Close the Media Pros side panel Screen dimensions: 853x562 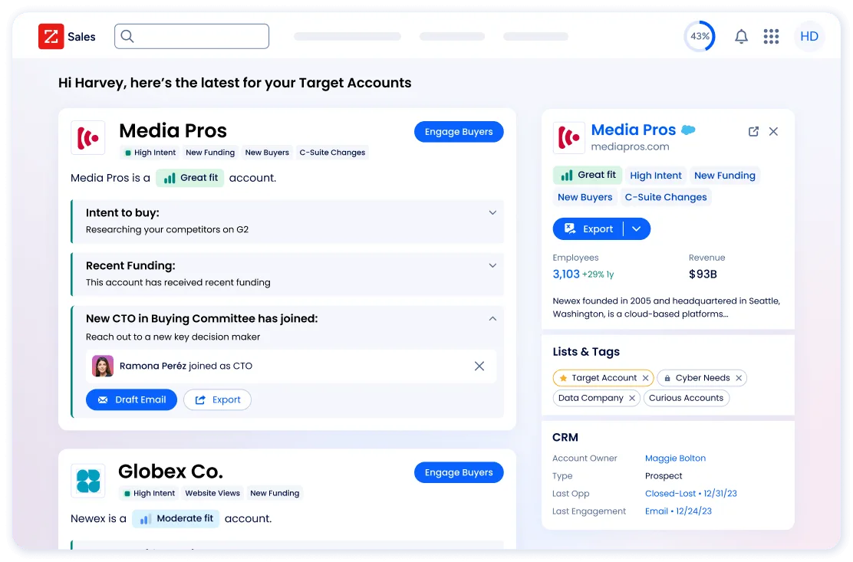coord(773,132)
